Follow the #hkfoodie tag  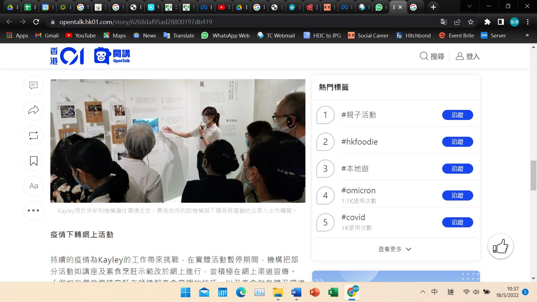pyautogui.click(x=457, y=142)
